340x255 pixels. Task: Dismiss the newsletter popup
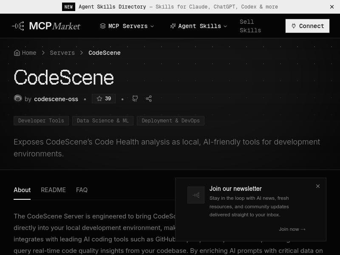click(318, 186)
